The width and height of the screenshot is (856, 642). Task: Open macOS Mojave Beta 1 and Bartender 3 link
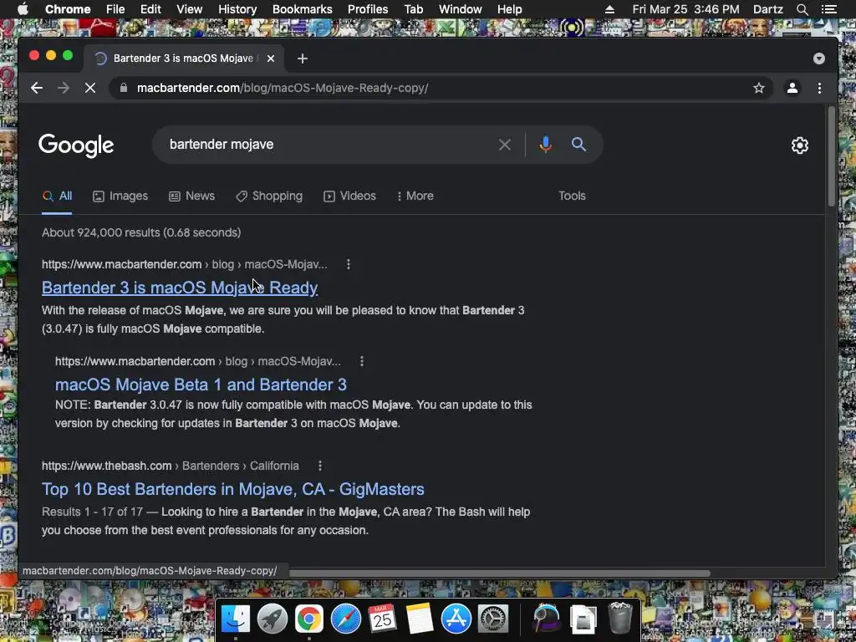(201, 385)
